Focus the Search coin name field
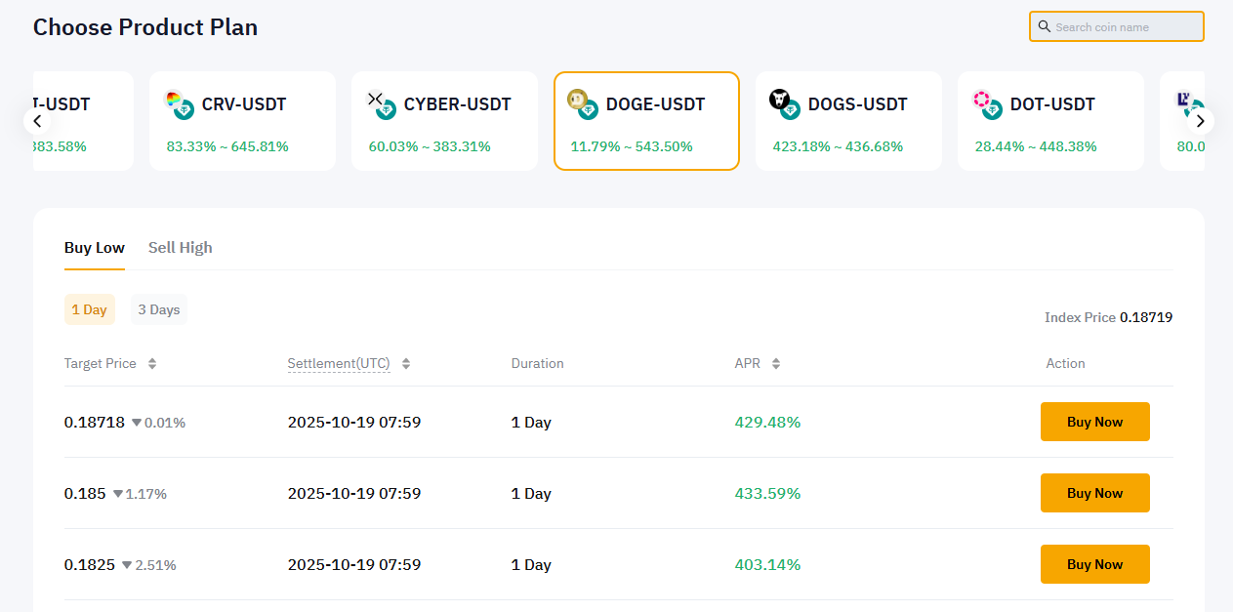 (x=1117, y=26)
